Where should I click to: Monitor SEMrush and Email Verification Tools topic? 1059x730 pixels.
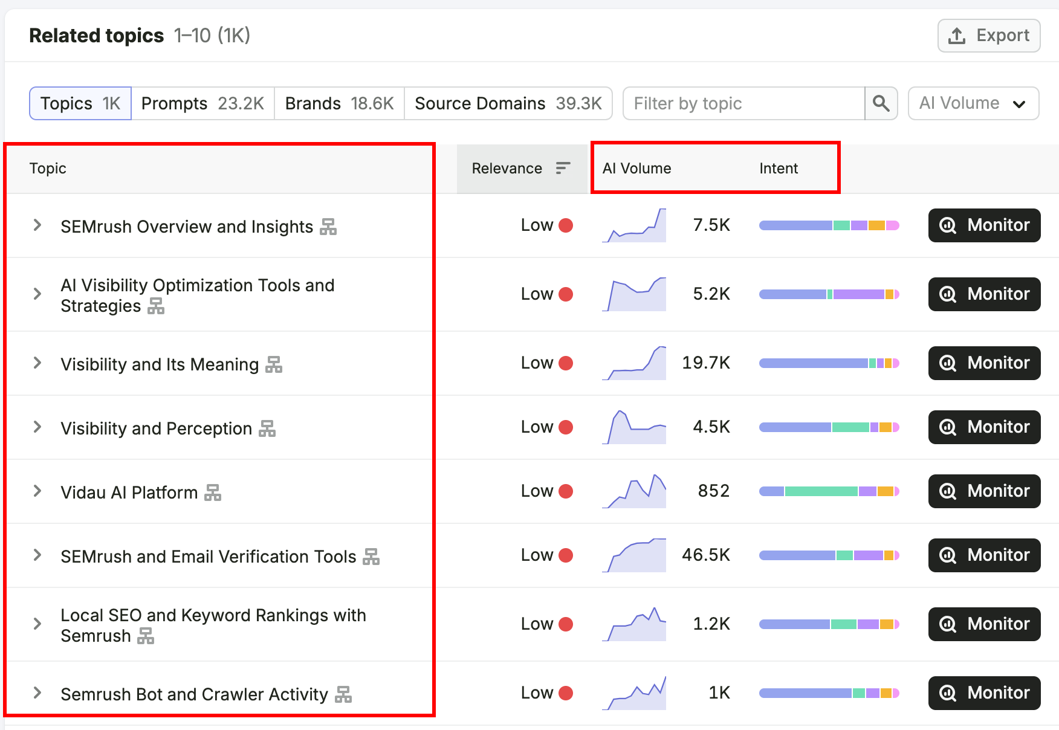tap(984, 555)
